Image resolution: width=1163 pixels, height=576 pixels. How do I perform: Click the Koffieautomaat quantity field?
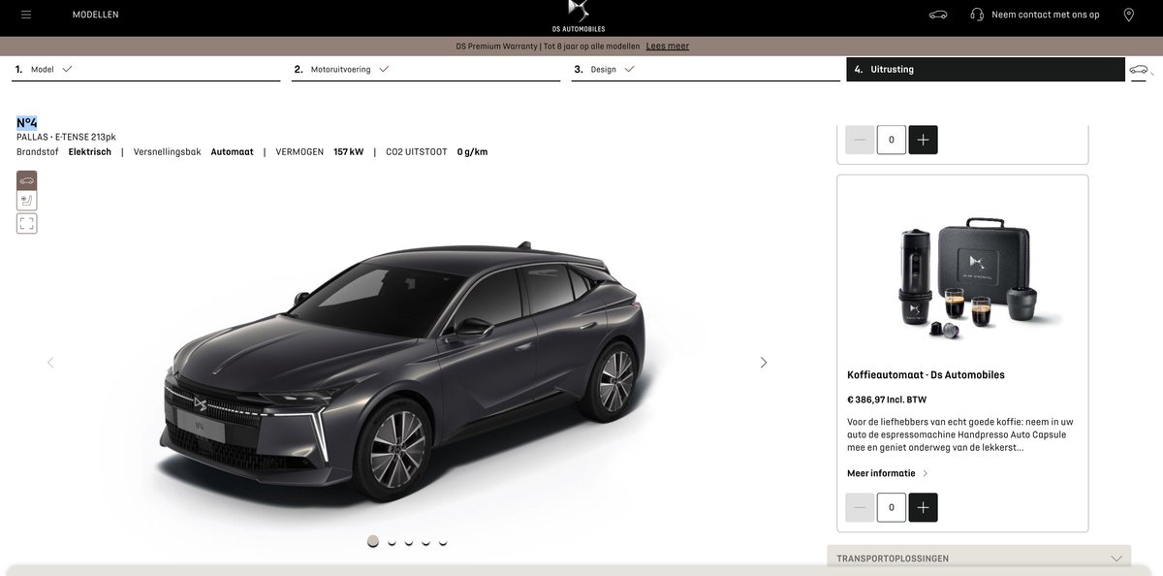[x=892, y=507]
